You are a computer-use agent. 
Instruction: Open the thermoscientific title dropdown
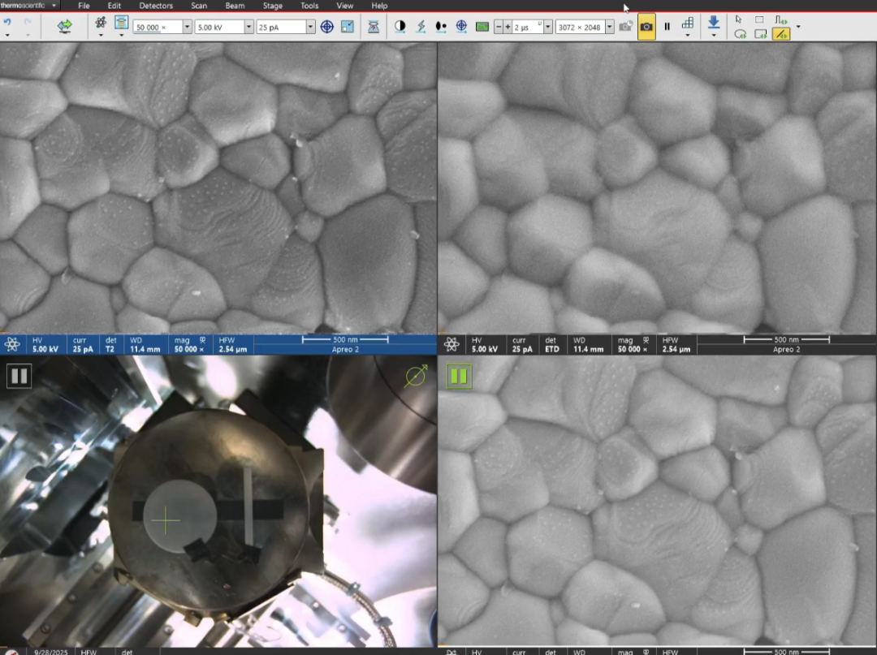click(x=54, y=5)
